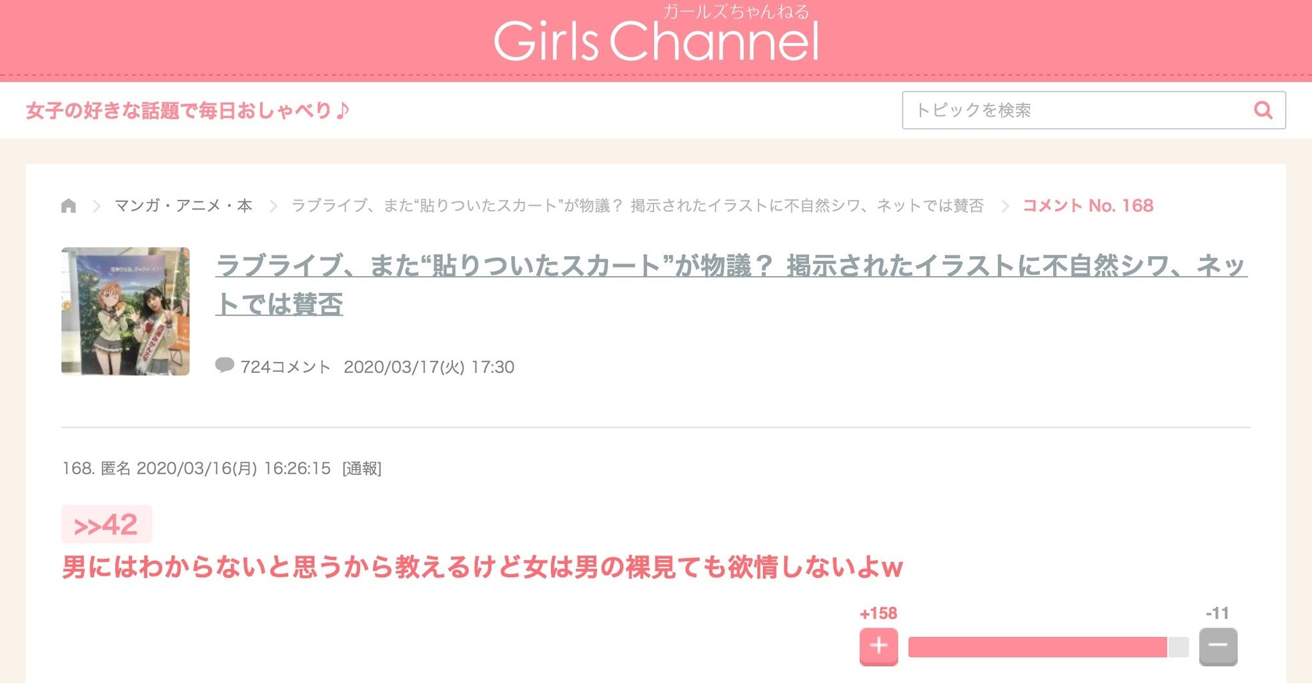The image size is (1312, 683).
Task: Click the search magnifier icon
Action: 1263,110
